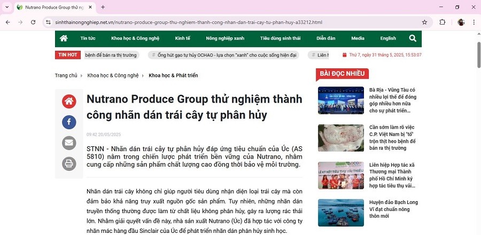Expand the tab search dropdown arrow
Screen dimensions: 481x235
[7, 7]
